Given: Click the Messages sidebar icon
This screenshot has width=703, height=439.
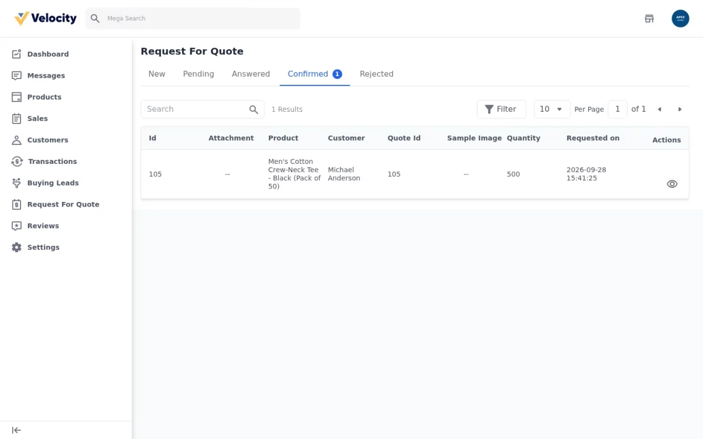Looking at the screenshot, I should click(x=16, y=76).
